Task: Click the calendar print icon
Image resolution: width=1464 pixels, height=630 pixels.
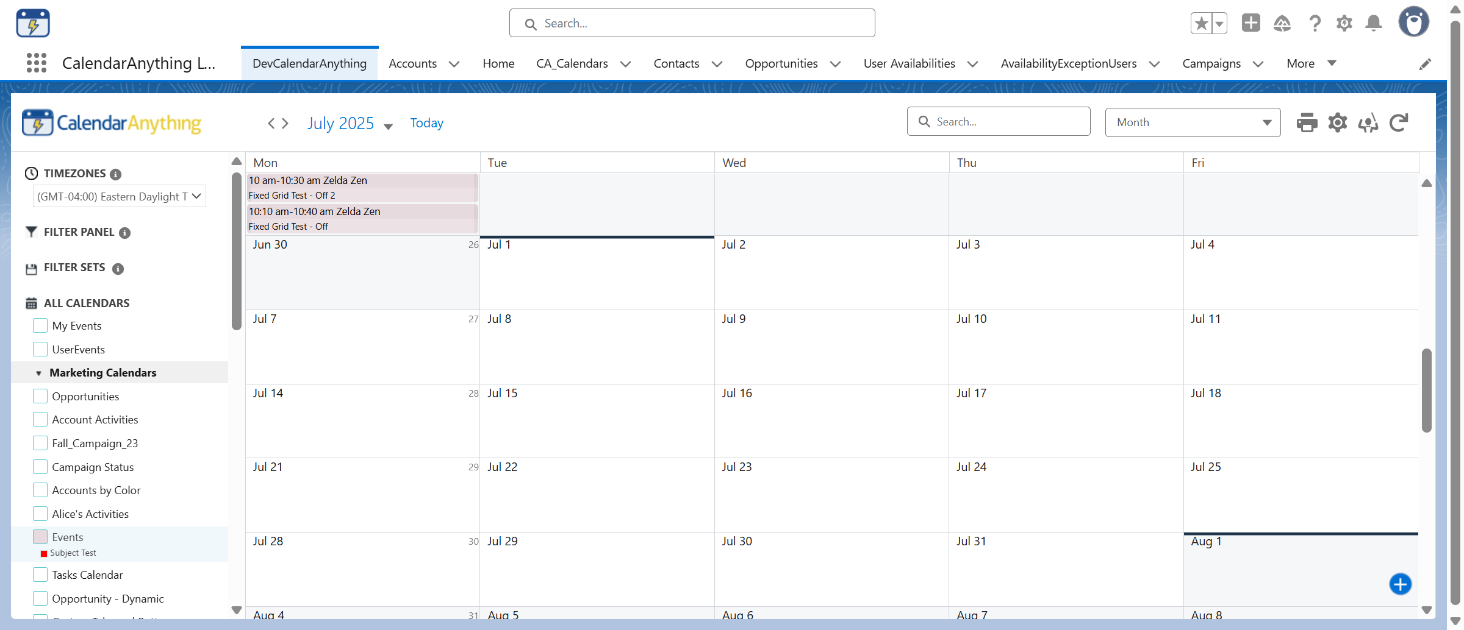Action: 1307,122
